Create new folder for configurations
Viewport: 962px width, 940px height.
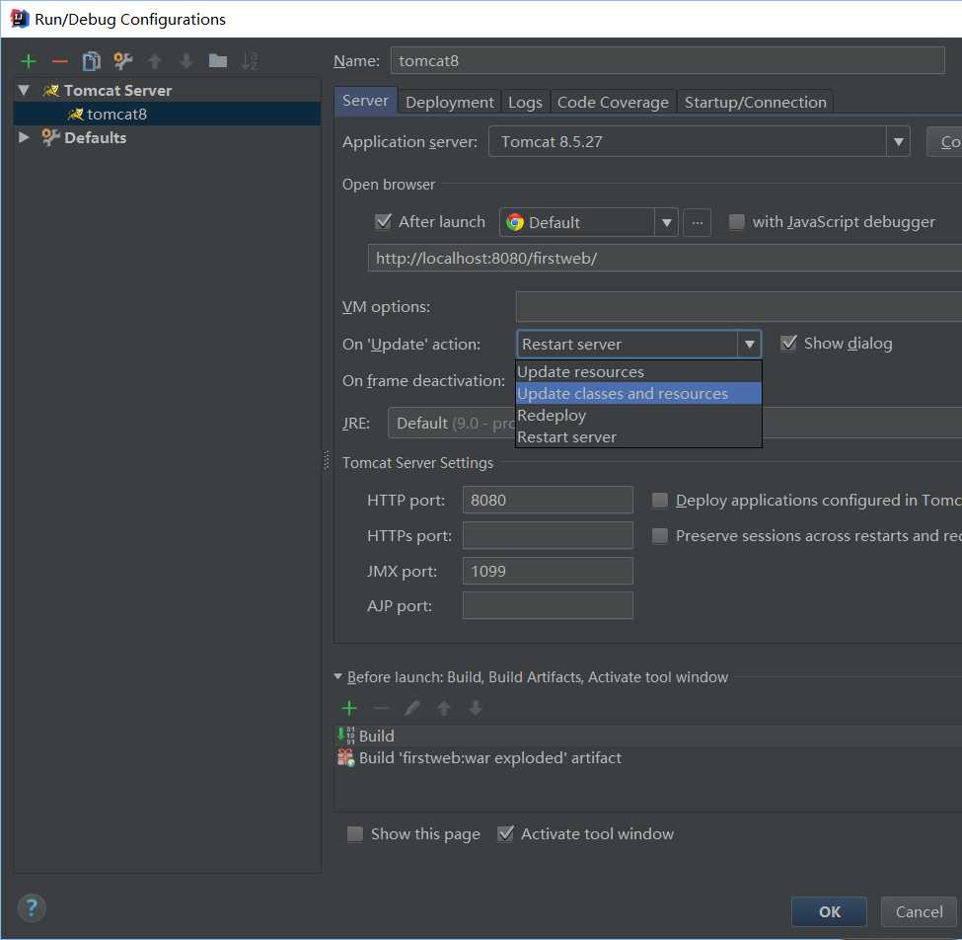(218, 60)
